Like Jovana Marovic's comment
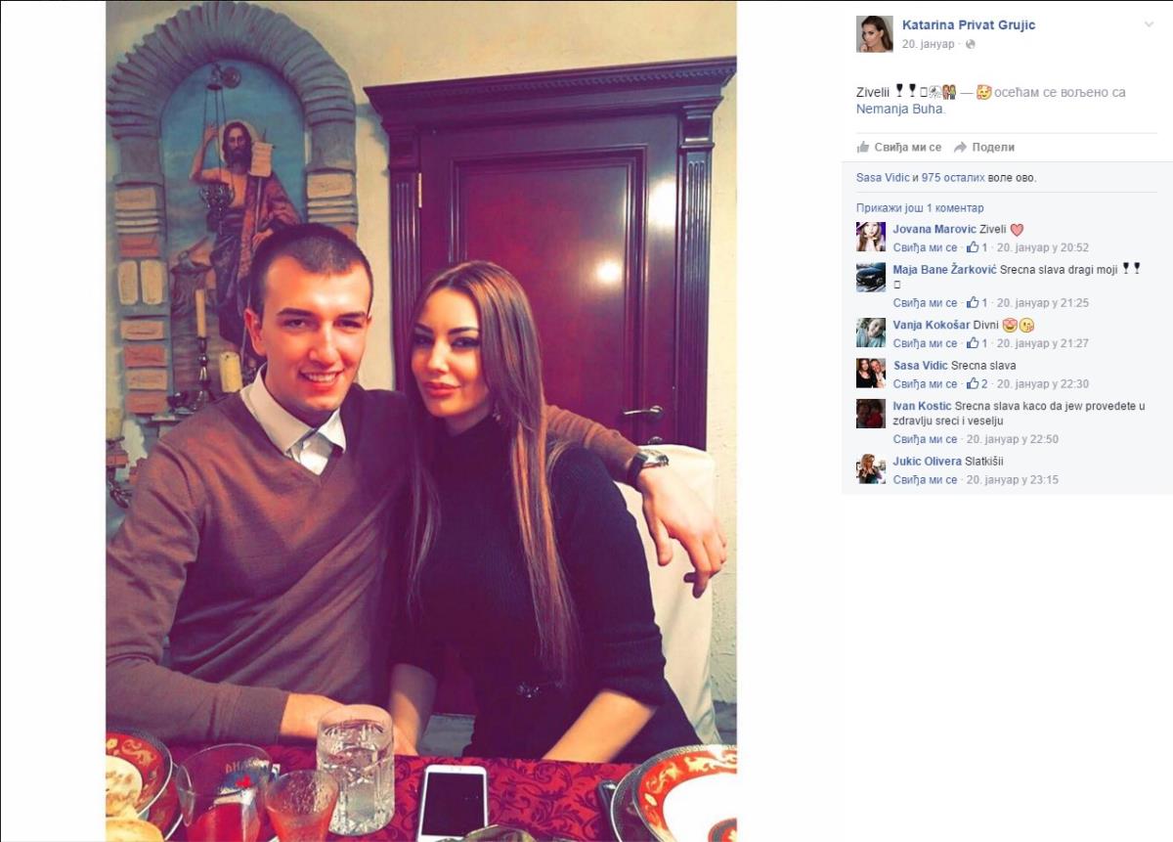 point(925,248)
